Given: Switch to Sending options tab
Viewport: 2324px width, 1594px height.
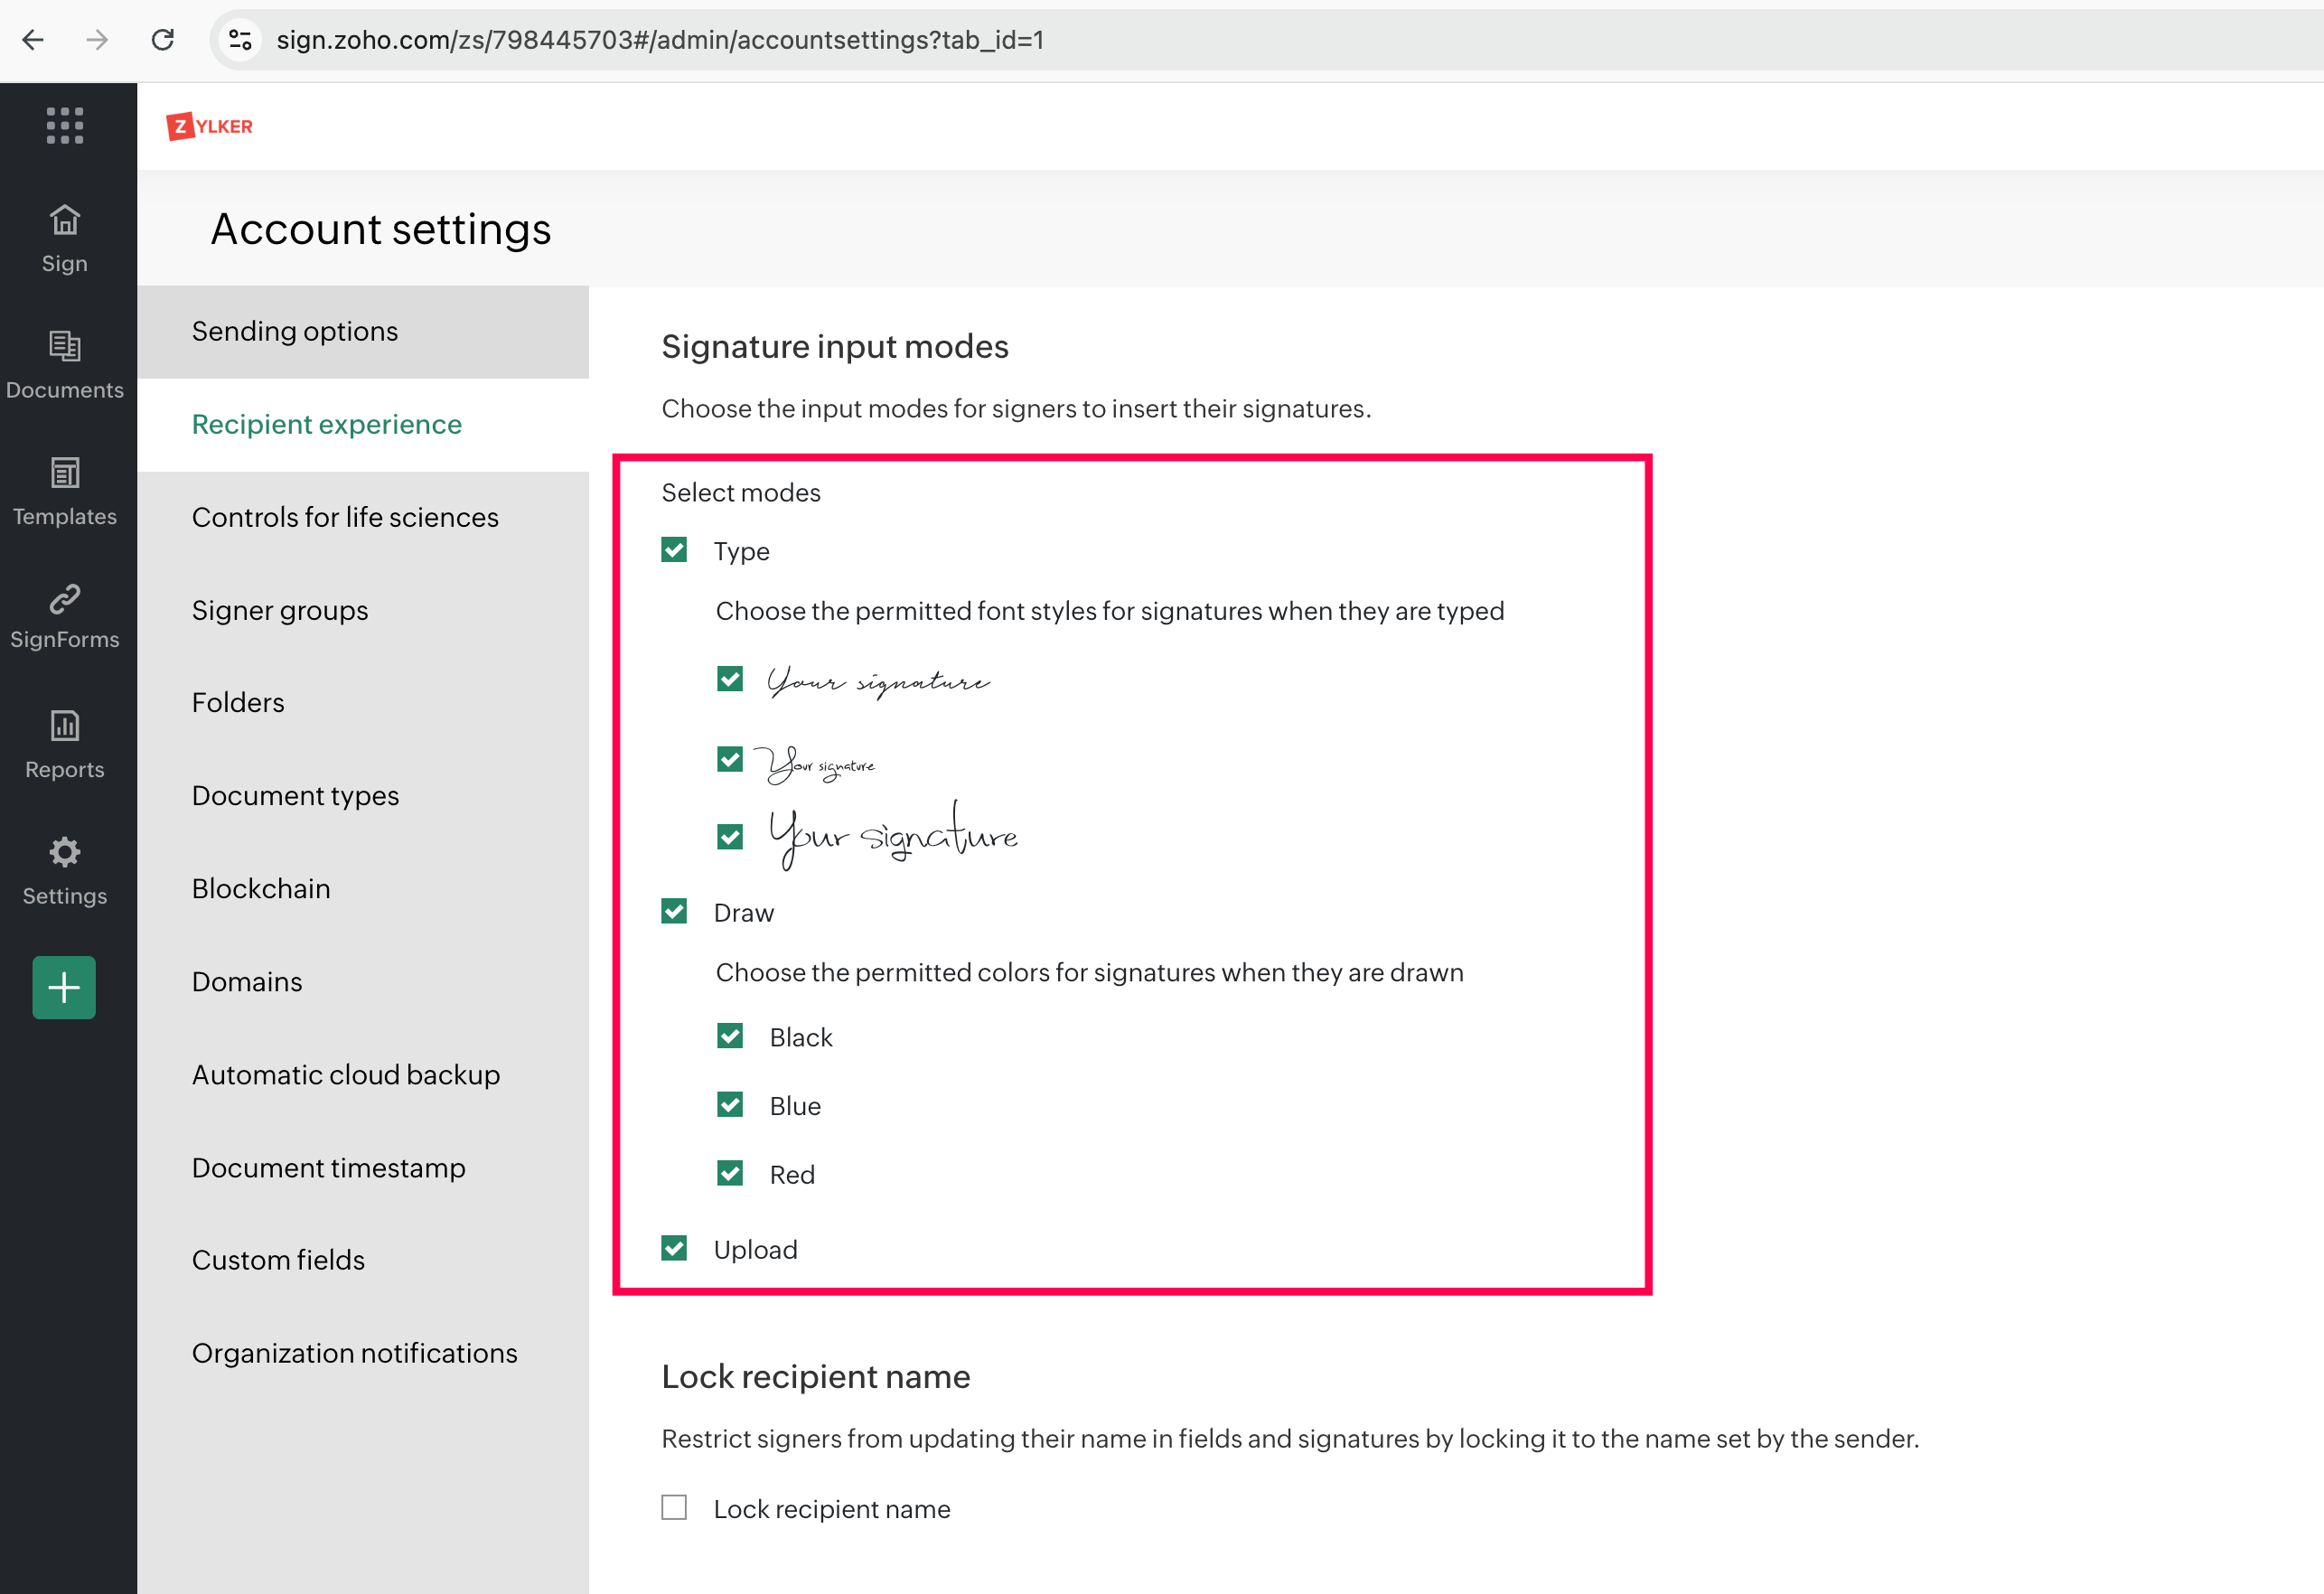Looking at the screenshot, I should 295,331.
